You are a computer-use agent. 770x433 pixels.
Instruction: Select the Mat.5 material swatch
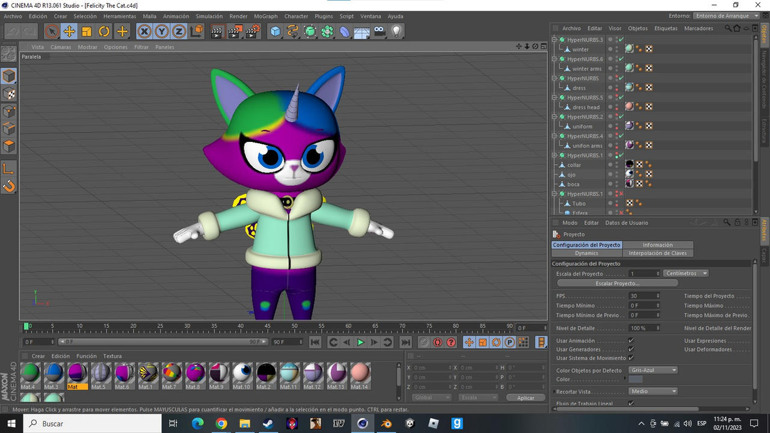(x=100, y=376)
